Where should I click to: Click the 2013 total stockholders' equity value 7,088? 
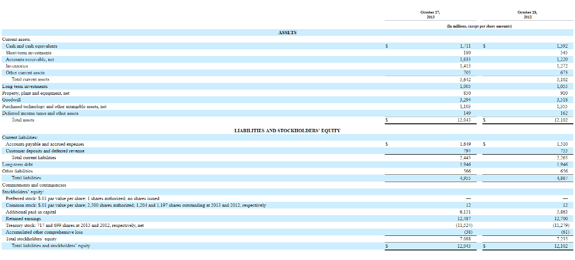pyautogui.click(x=465, y=239)
